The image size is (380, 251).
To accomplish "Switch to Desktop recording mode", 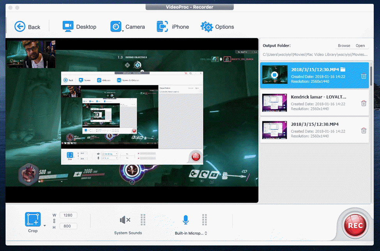I will click(80, 26).
